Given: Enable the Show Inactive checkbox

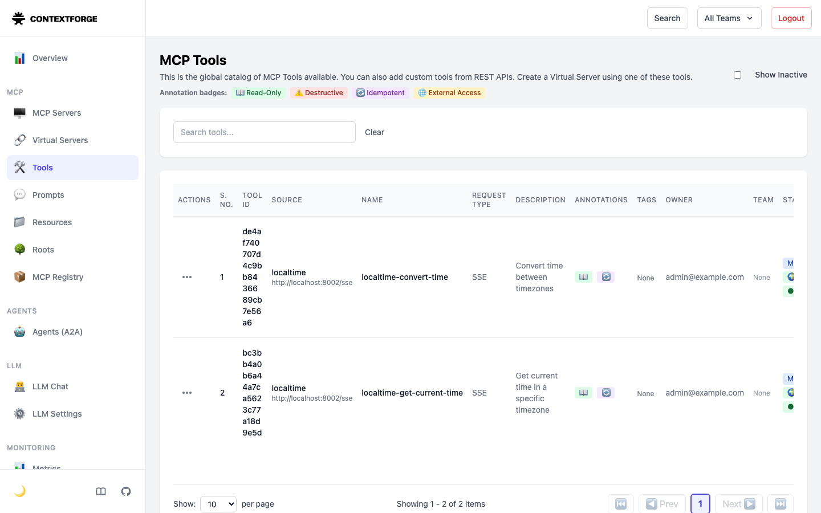Looking at the screenshot, I should (x=737, y=75).
